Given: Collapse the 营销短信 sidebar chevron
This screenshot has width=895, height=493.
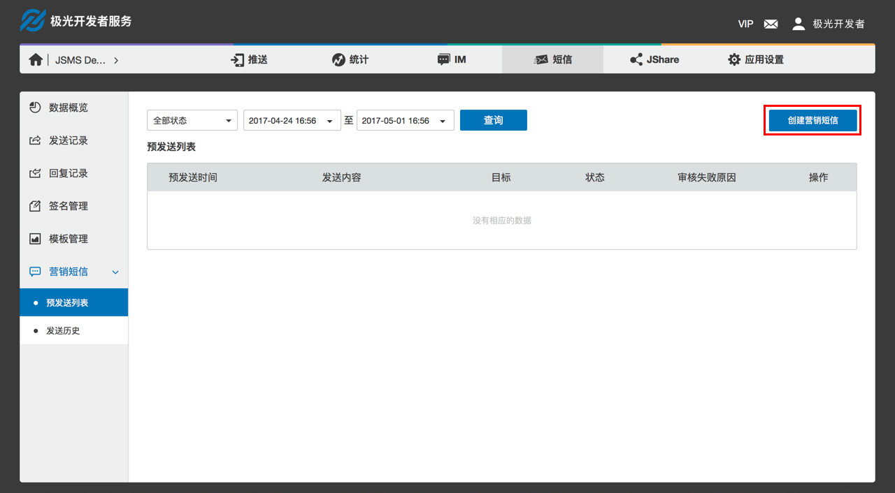Looking at the screenshot, I should (x=116, y=272).
